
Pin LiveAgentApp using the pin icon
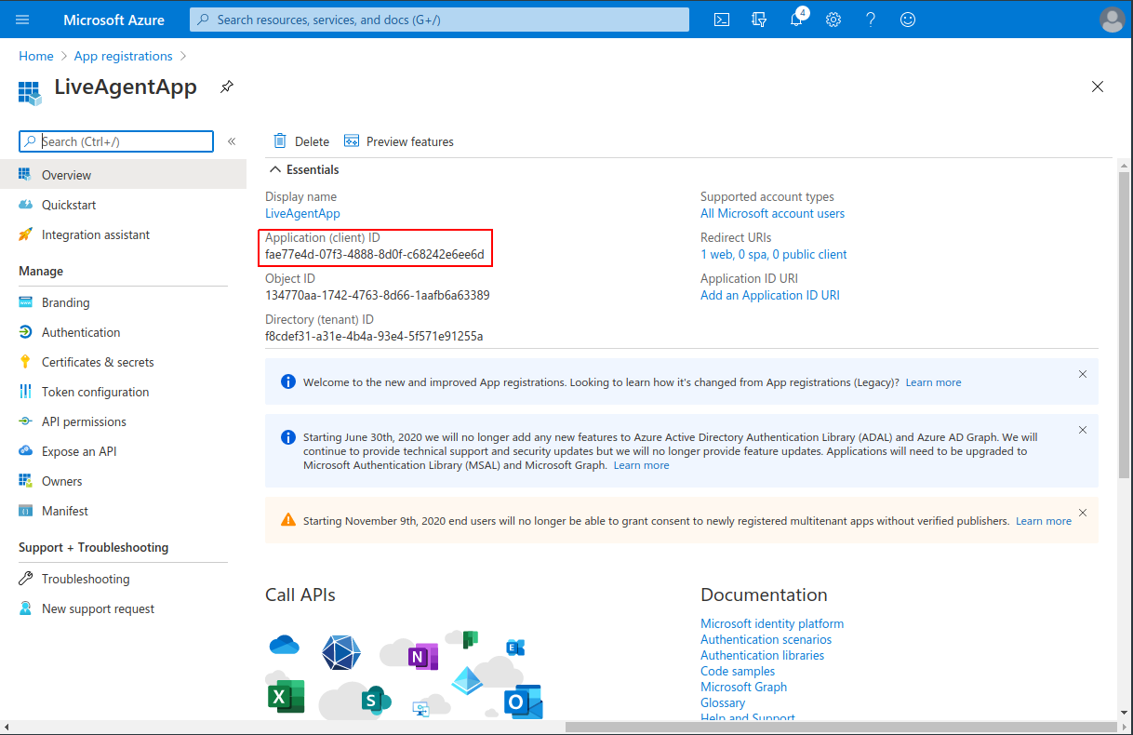[x=226, y=87]
